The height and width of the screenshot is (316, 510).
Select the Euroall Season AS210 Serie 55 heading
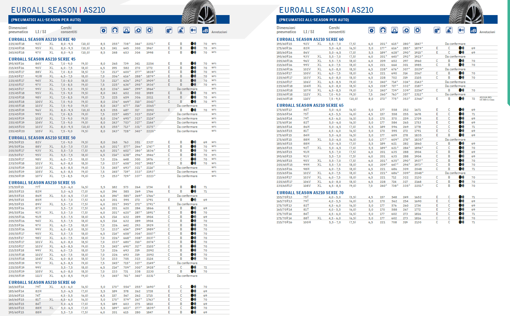(42, 183)
